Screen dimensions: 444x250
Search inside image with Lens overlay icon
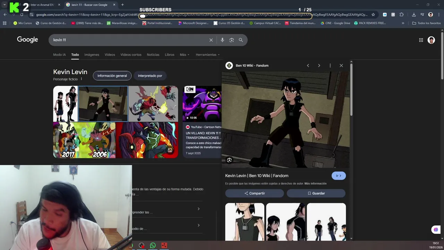pos(229,160)
